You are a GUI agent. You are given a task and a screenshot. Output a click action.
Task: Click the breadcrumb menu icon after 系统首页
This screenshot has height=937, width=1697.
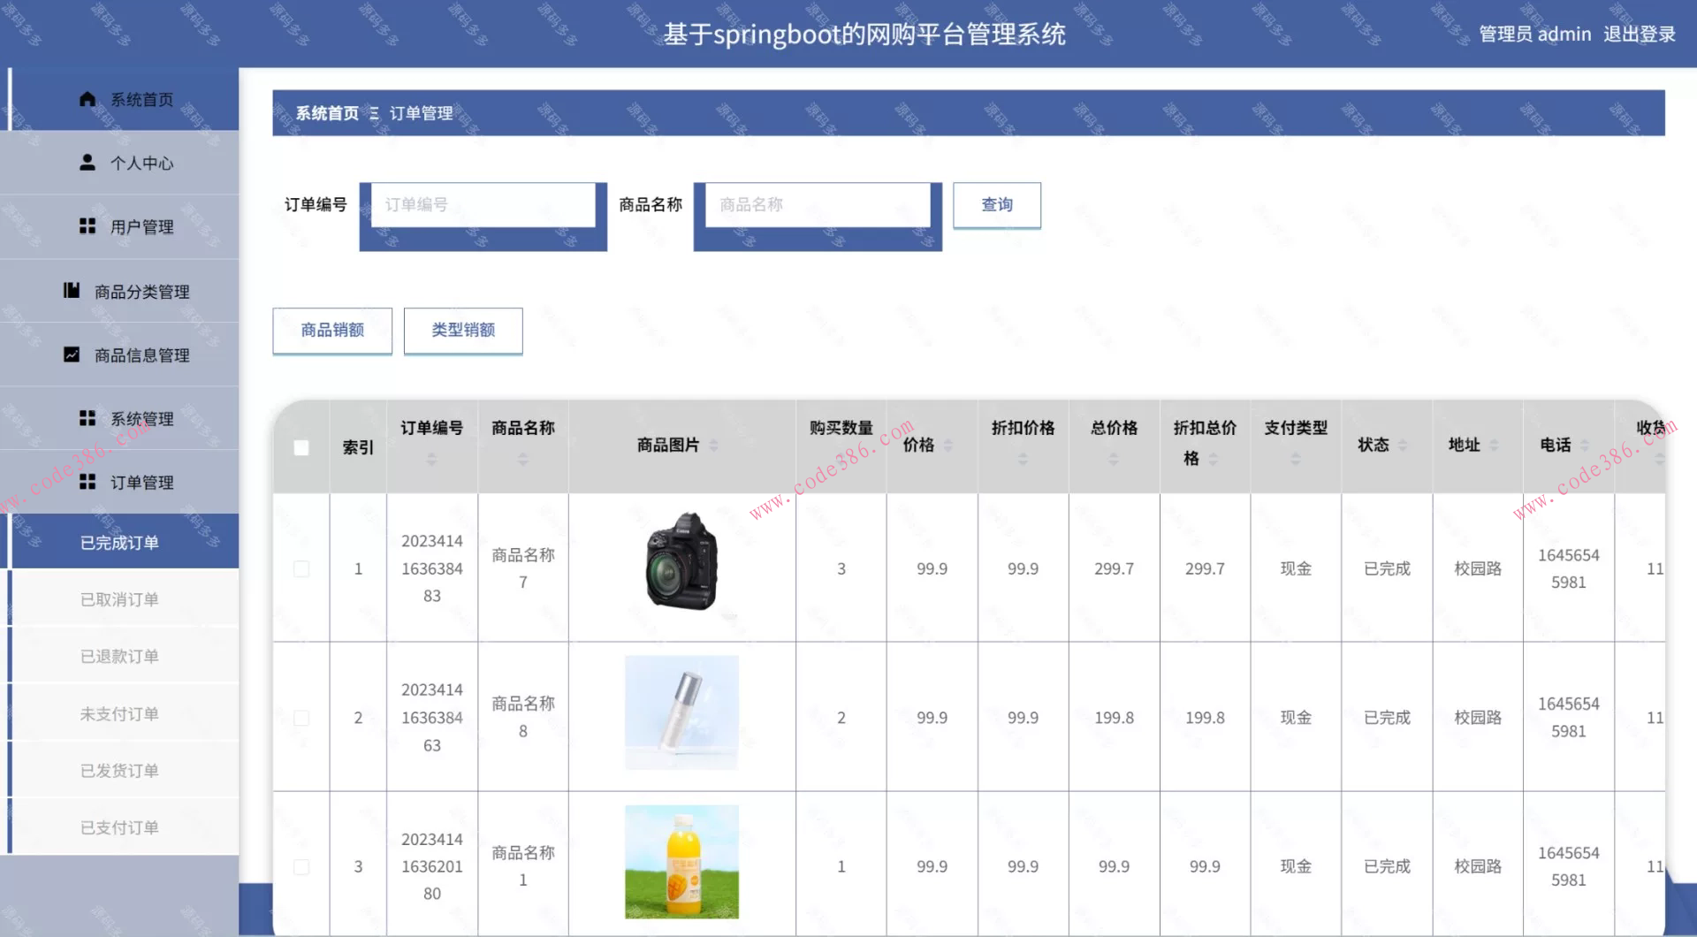tap(375, 113)
